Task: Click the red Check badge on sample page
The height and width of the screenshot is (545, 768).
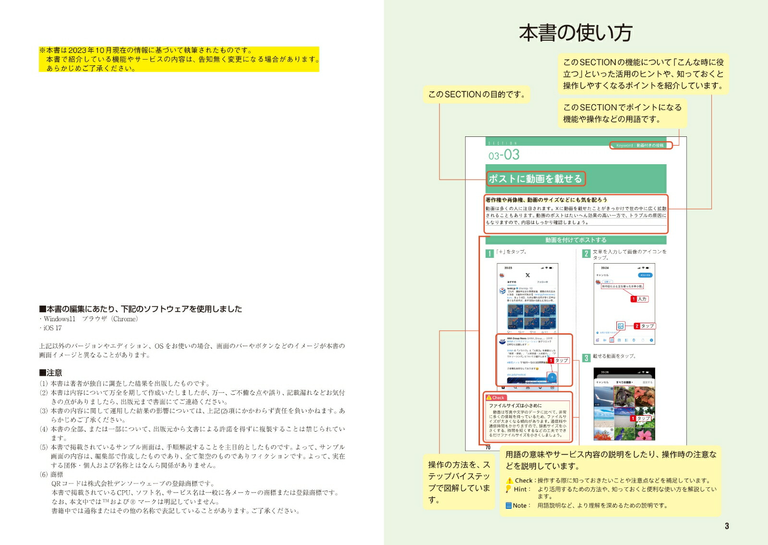Action: click(496, 398)
